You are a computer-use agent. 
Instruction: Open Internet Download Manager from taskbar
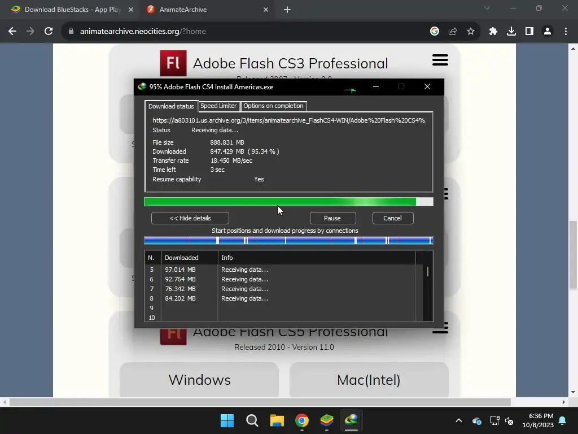351,420
